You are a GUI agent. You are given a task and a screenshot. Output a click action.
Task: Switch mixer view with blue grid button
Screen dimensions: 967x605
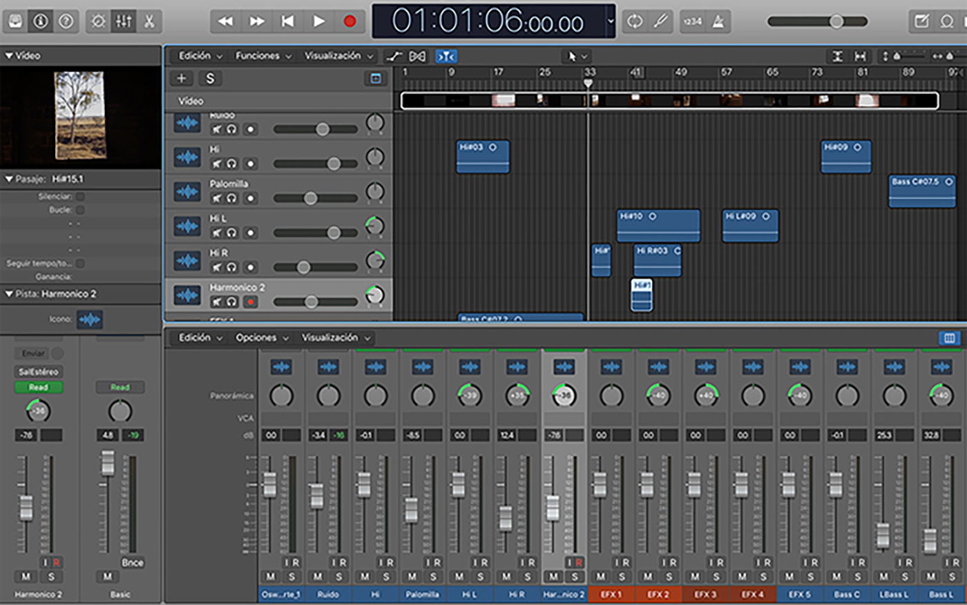[949, 338]
